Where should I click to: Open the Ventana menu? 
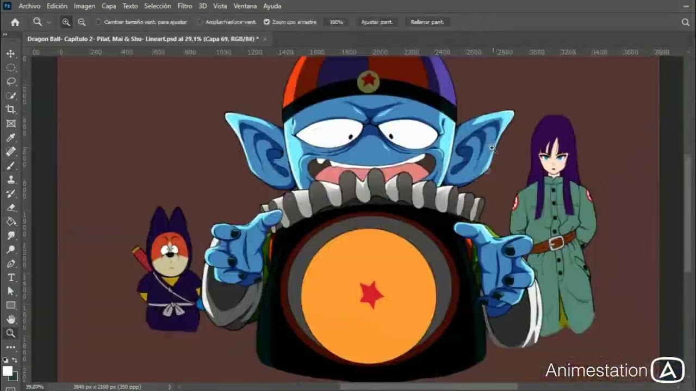(x=245, y=6)
